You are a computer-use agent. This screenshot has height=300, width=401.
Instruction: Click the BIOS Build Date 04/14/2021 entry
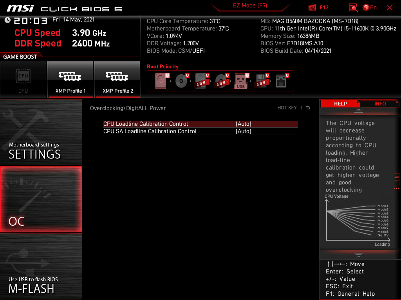296,51
